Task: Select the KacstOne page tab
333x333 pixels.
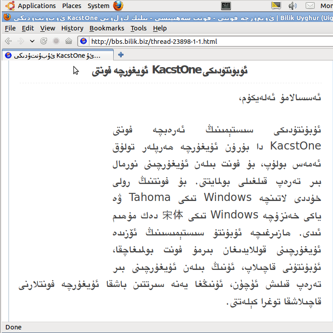Action: tap(58, 55)
